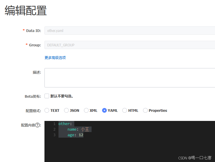Click the 描述 label

tap(37, 72)
